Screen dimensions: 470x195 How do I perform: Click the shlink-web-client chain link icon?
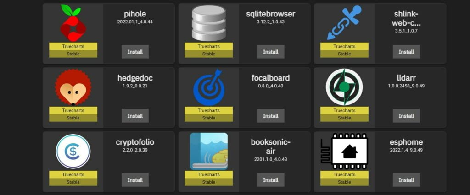coord(344,23)
